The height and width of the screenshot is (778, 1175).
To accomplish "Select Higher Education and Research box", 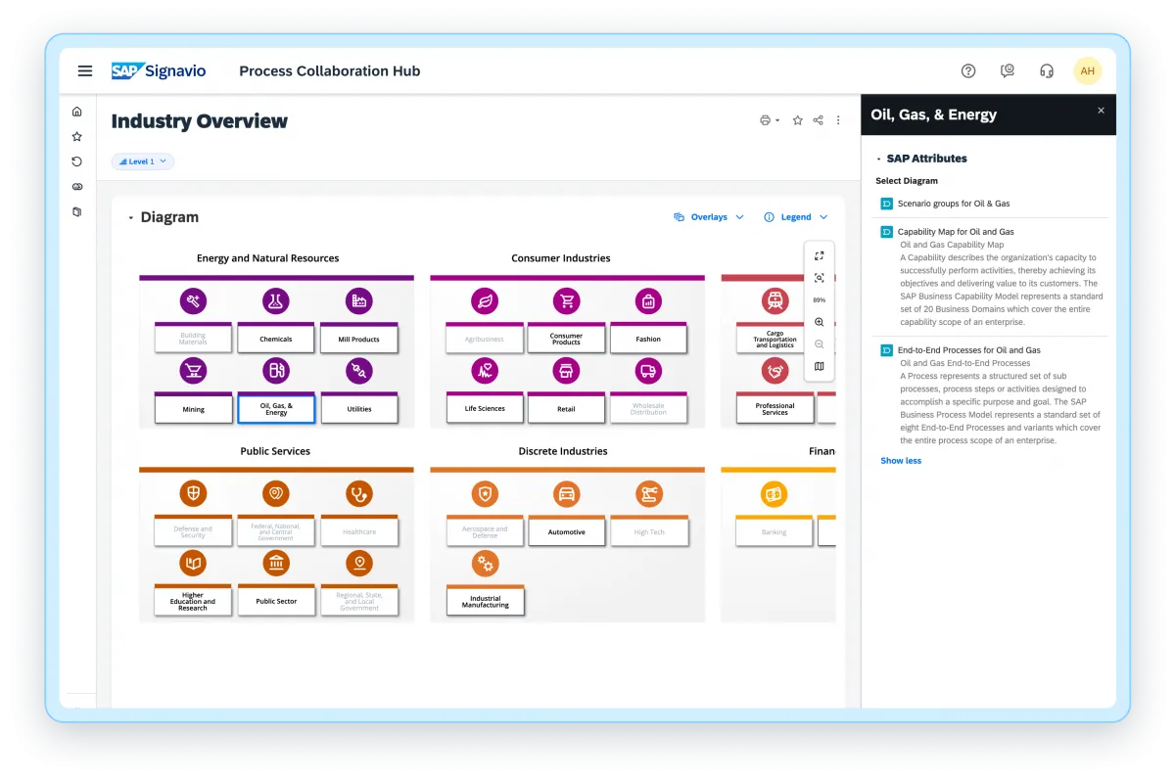I will (x=193, y=600).
